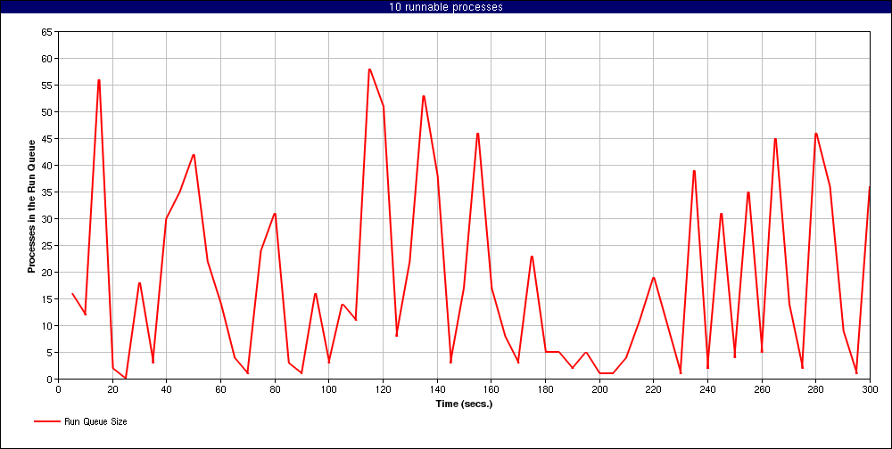Click the highest peak of 58 at 115 seconds
Image resolution: width=892 pixels, height=449 pixels.
pyautogui.click(x=369, y=69)
